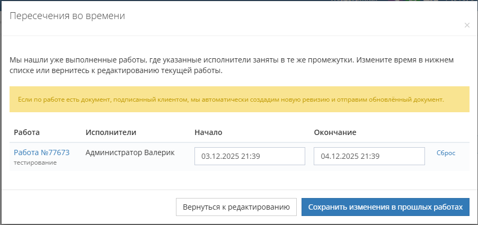
Task: Click the Пересечения во времени title
Action: pyautogui.click(x=68, y=16)
